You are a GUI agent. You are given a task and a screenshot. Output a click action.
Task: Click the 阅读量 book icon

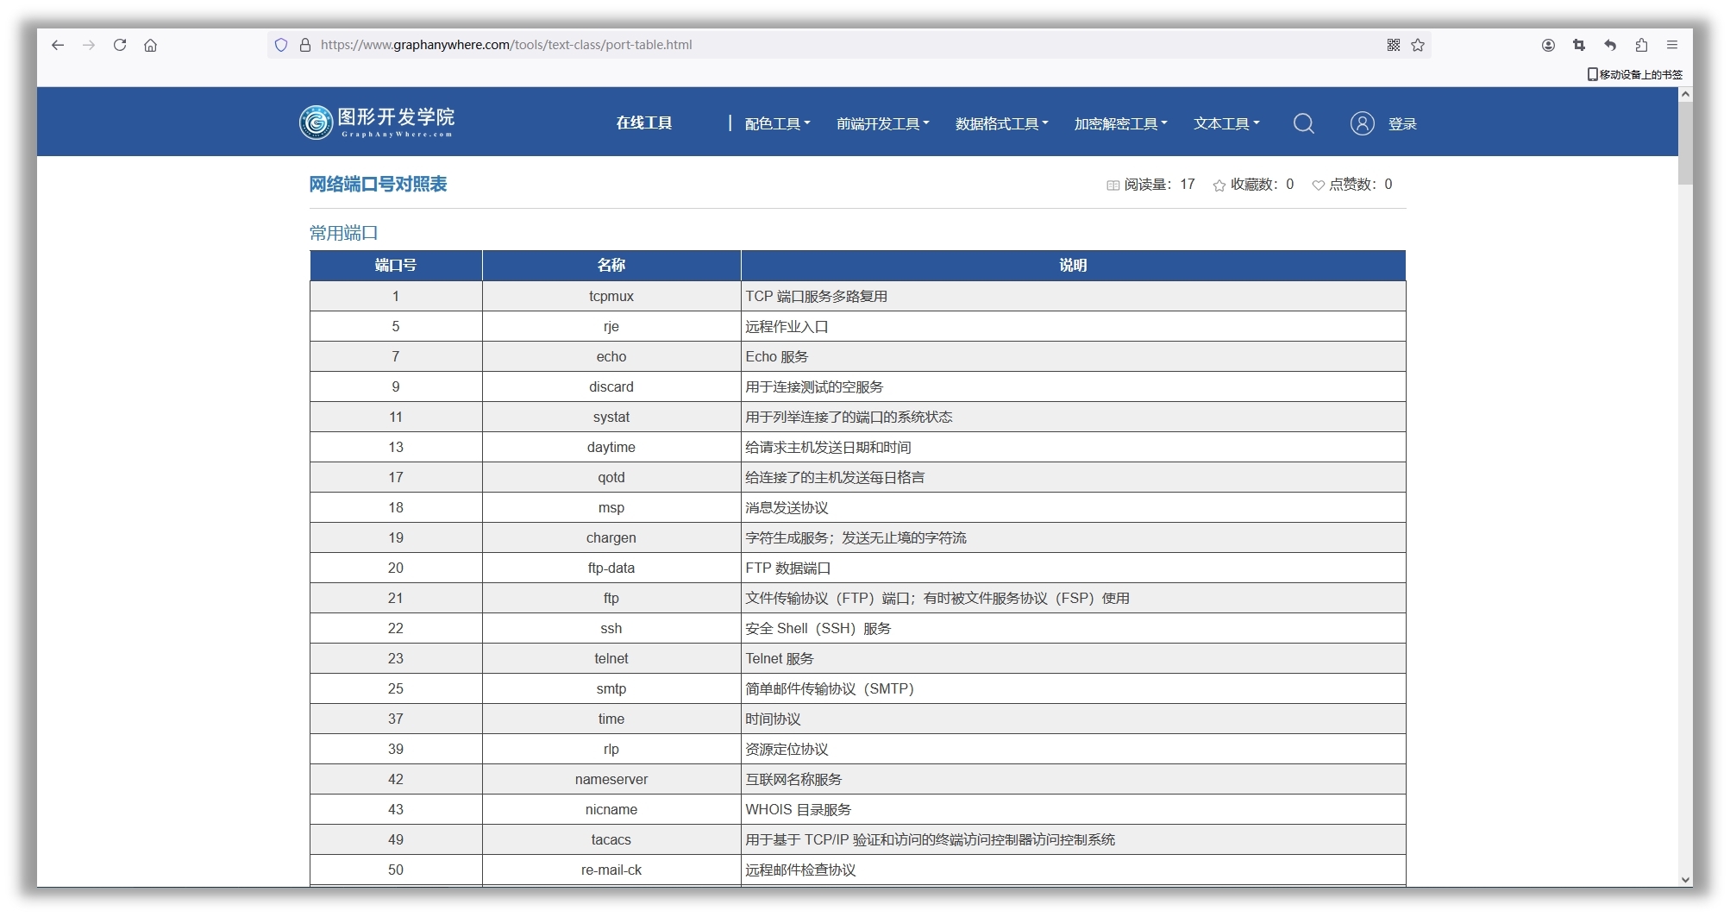click(1113, 185)
